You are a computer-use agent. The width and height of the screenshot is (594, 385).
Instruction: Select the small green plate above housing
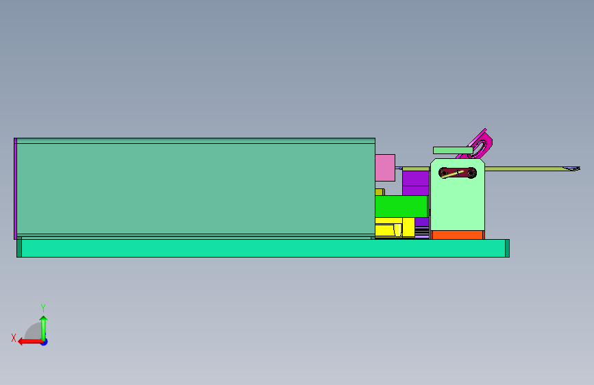tap(453, 151)
